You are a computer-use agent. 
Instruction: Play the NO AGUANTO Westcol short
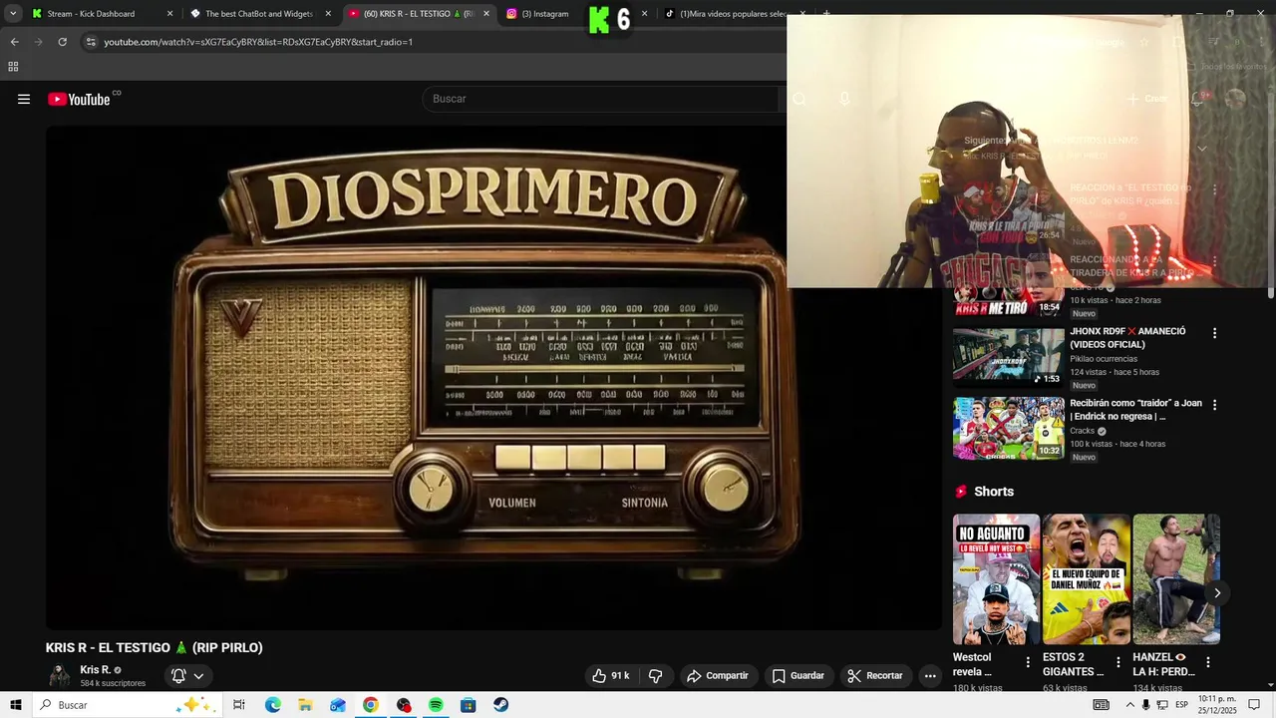click(996, 579)
